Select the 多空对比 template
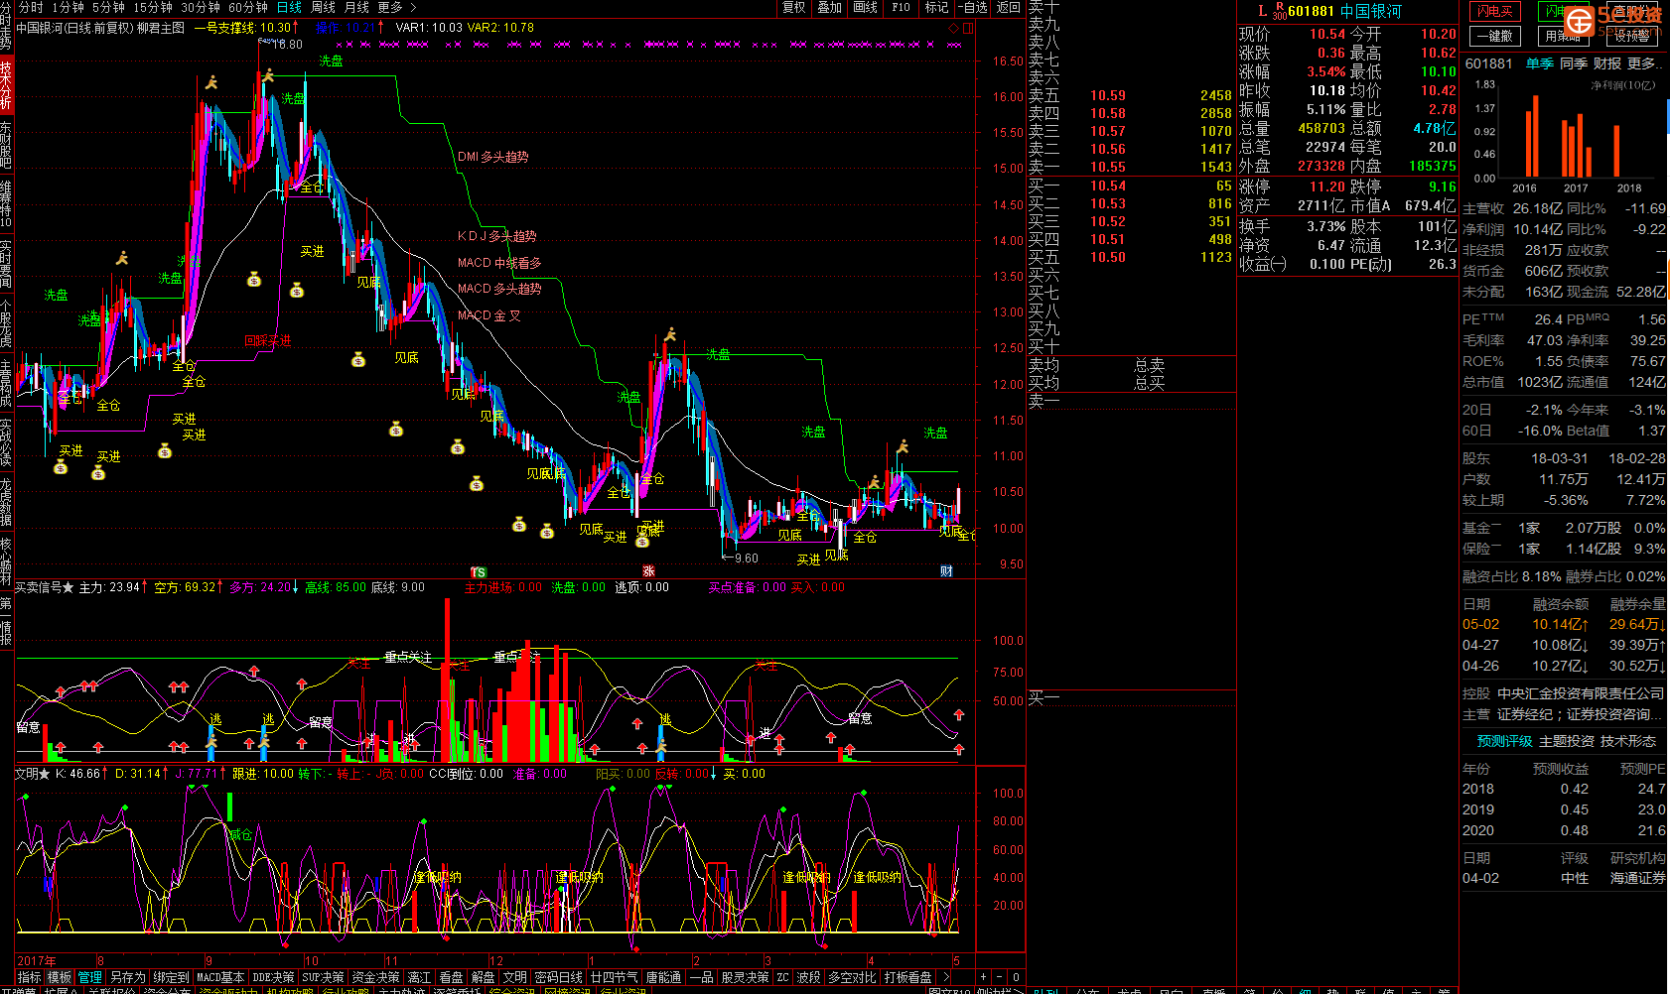The height and width of the screenshot is (994, 1670). [x=853, y=977]
